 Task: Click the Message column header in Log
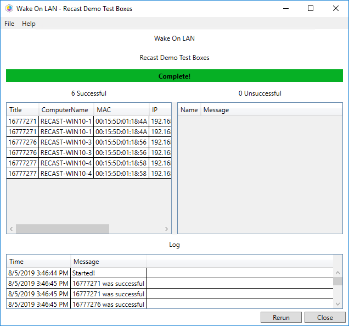109,261
